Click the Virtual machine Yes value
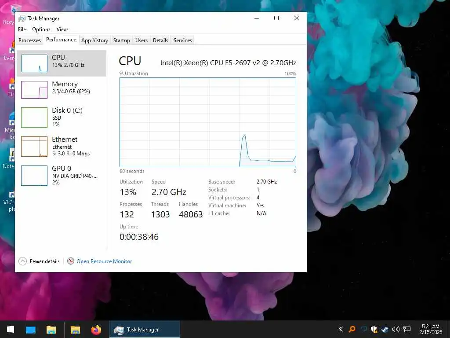The width and height of the screenshot is (450, 338). 260,206
